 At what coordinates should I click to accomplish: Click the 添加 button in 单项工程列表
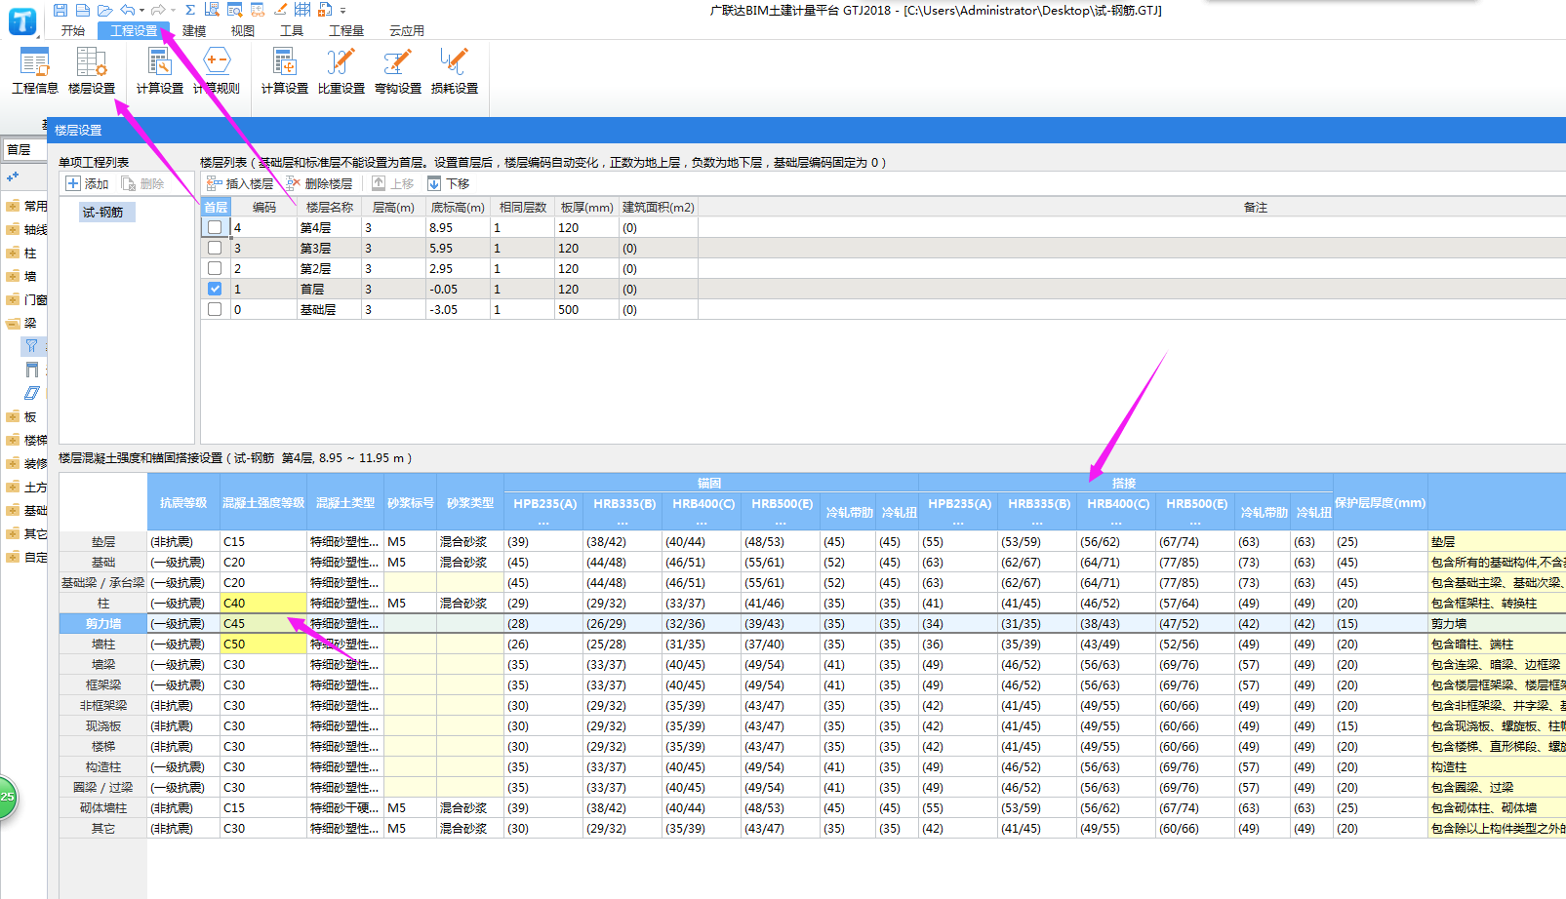(x=88, y=183)
